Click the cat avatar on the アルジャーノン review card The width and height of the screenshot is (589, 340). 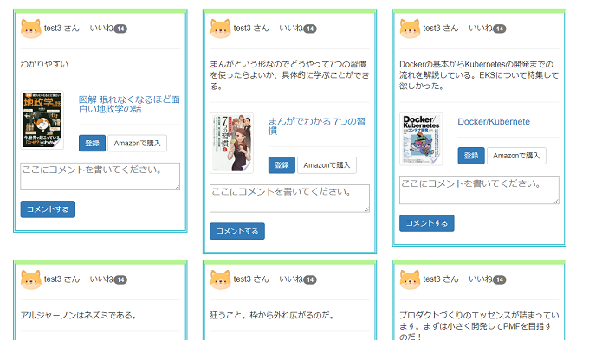tap(31, 279)
